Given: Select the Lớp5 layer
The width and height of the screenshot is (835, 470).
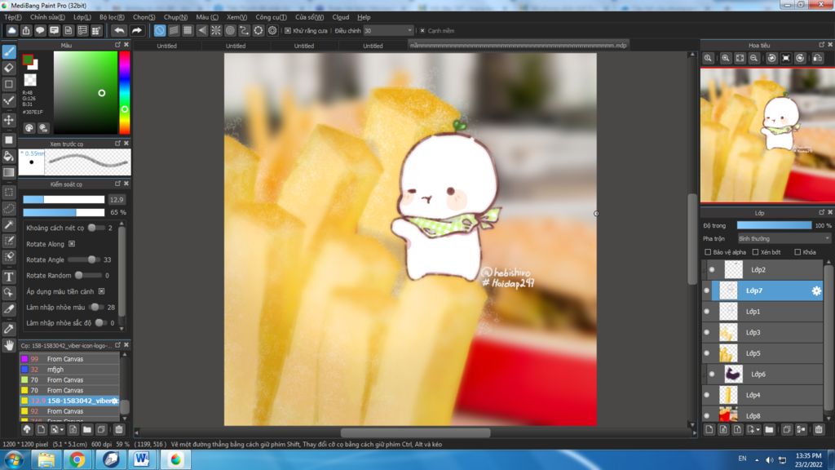Looking at the screenshot, I should 762,352.
